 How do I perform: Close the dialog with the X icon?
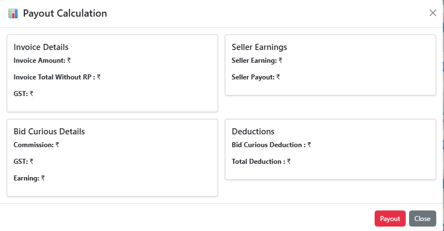[x=433, y=13]
